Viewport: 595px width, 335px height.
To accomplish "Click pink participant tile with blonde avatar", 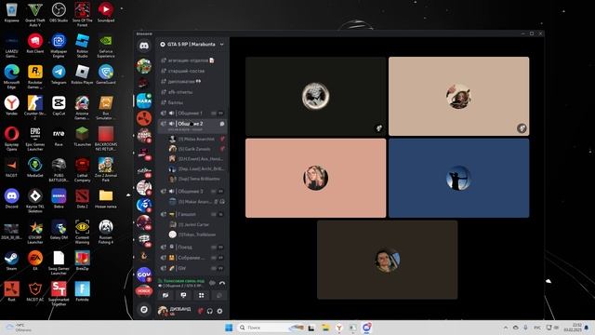I will click(x=316, y=178).
